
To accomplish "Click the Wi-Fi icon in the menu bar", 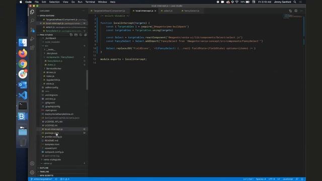I will pyautogui.click(x=237, y=2).
